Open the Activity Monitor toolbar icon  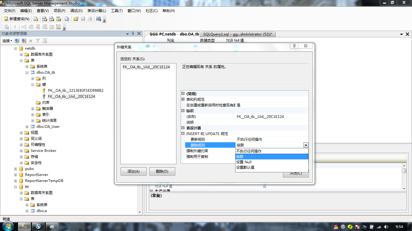coord(99,18)
